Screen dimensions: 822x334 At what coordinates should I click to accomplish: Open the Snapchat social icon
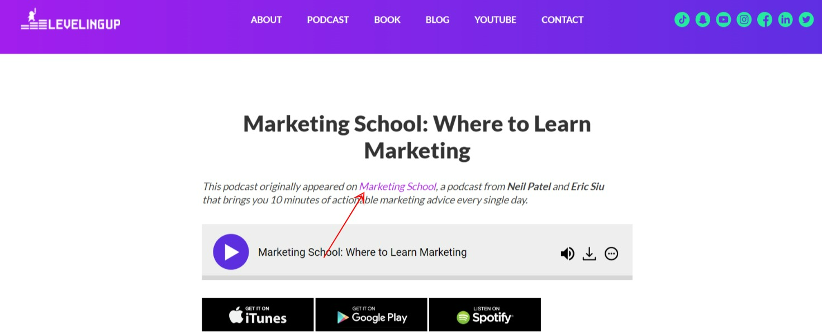703,20
